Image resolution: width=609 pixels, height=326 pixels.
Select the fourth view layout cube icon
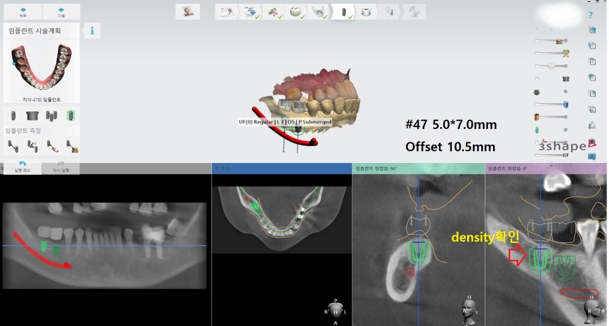click(x=592, y=77)
